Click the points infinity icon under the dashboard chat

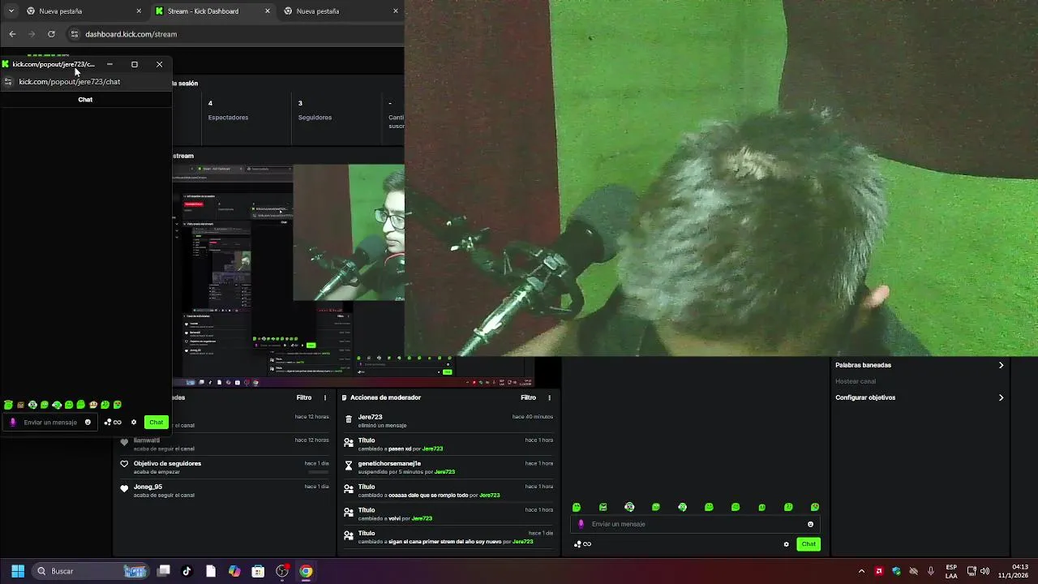coord(582,544)
